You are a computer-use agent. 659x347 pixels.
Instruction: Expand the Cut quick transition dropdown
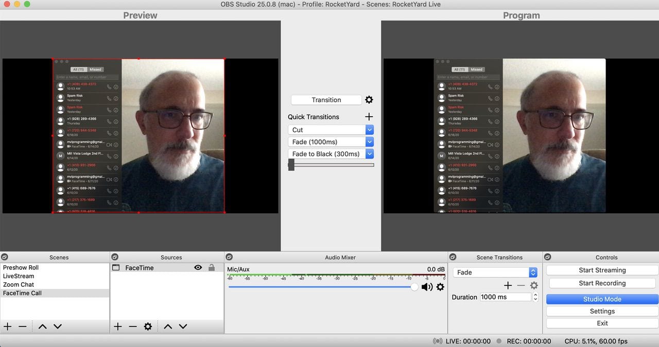tap(369, 130)
